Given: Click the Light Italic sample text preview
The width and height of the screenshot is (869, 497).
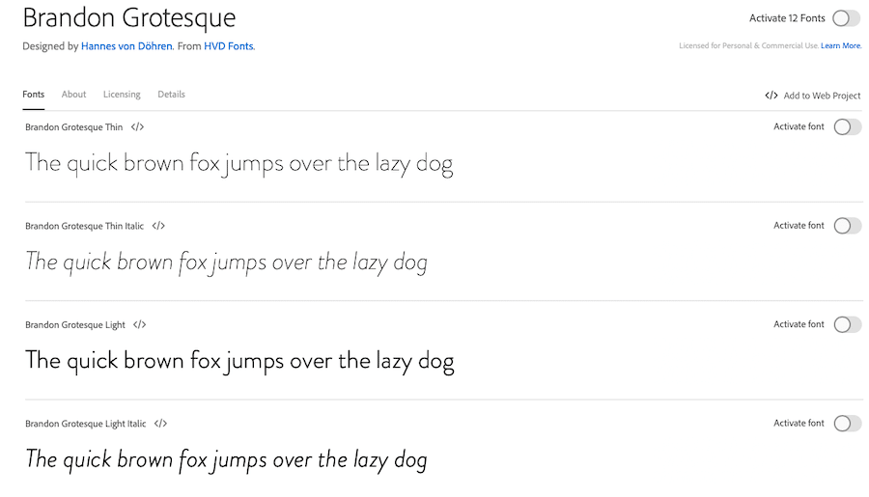Looking at the screenshot, I should point(226,459).
